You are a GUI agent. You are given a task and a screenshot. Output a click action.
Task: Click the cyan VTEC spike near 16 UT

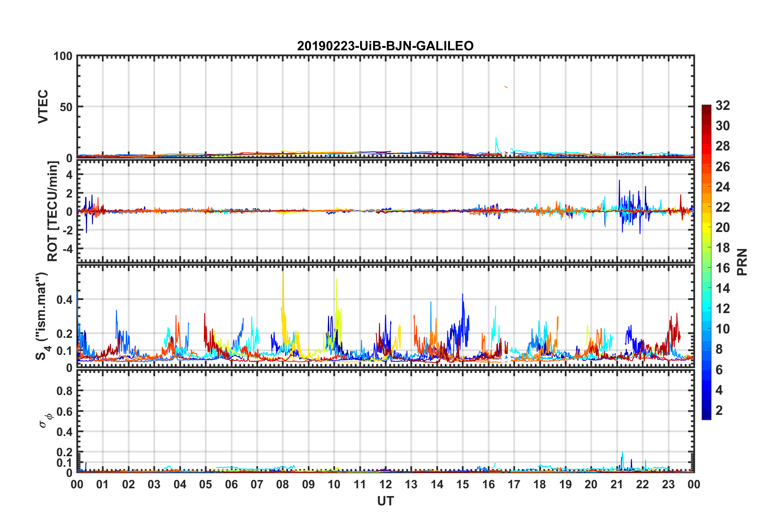[496, 144]
